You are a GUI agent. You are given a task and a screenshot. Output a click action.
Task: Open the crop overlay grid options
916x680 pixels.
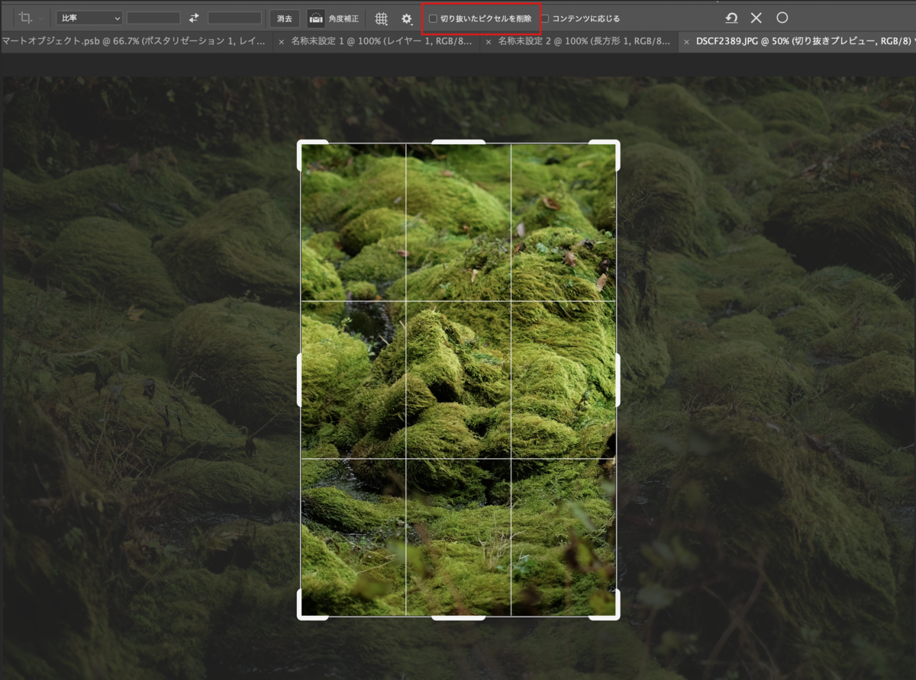coord(381,18)
